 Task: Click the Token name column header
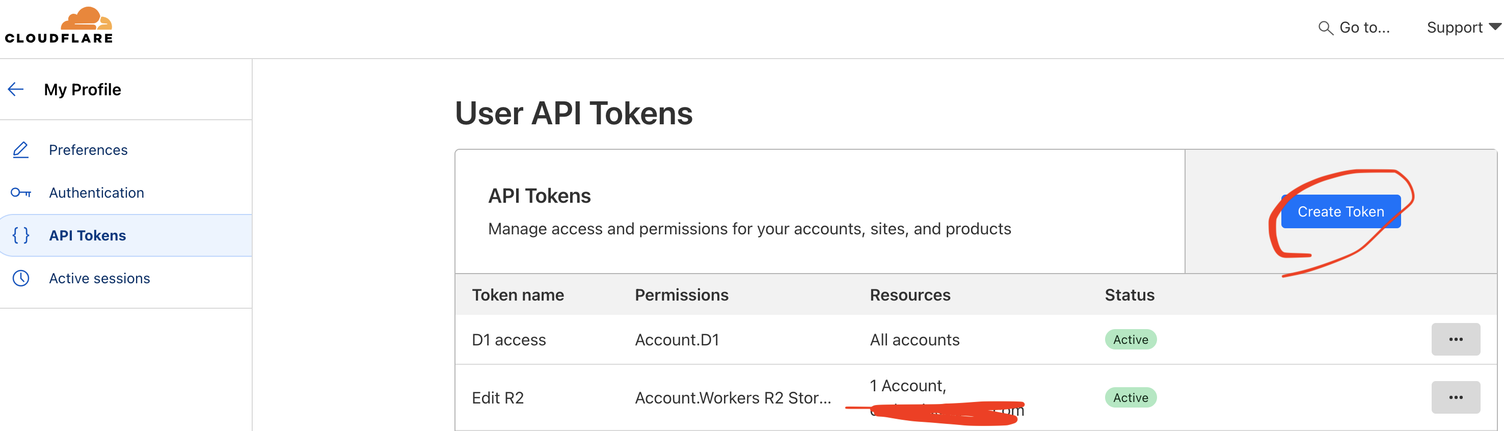[x=517, y=295]
